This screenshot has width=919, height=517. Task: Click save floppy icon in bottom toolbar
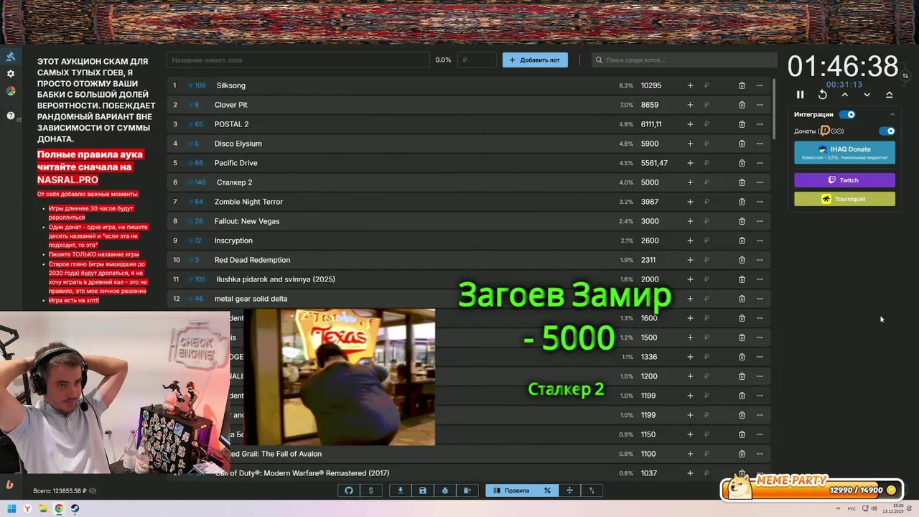coord(423,490)
